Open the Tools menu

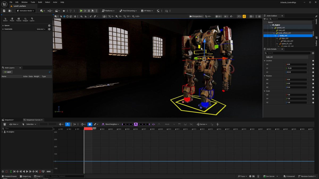33,2
